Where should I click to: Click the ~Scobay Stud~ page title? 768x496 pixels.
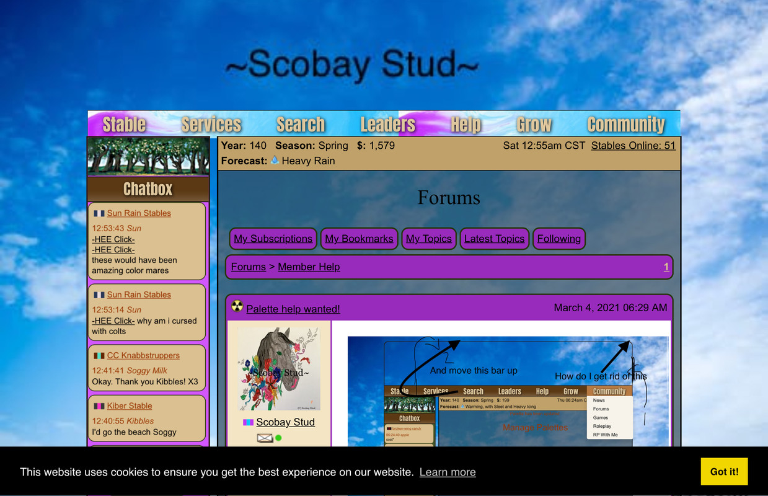click(351, 64)
